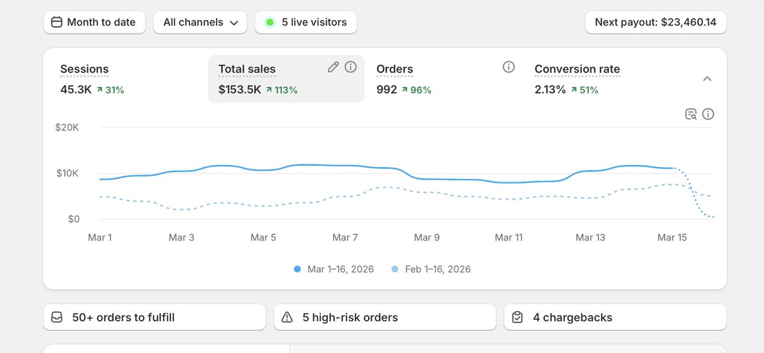Select the Total sales metric tab
Viewport: 764px width, 353px height.
pyautogui.click(x=286, y=79)
